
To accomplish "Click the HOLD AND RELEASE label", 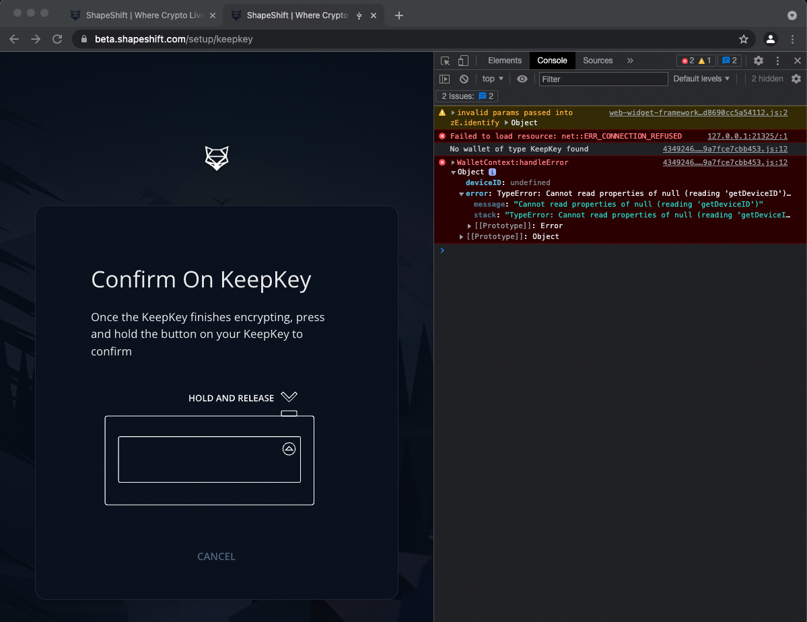I will point(231,398).
